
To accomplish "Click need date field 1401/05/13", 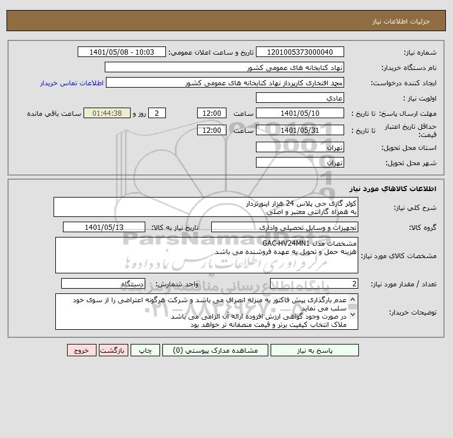I will [104, 227].
